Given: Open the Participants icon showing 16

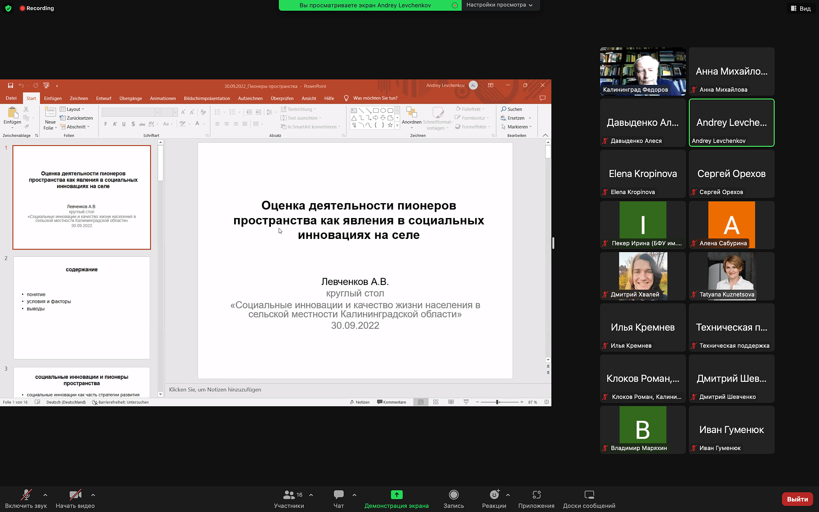Looking at the screenshot, I should pos(289,495).
